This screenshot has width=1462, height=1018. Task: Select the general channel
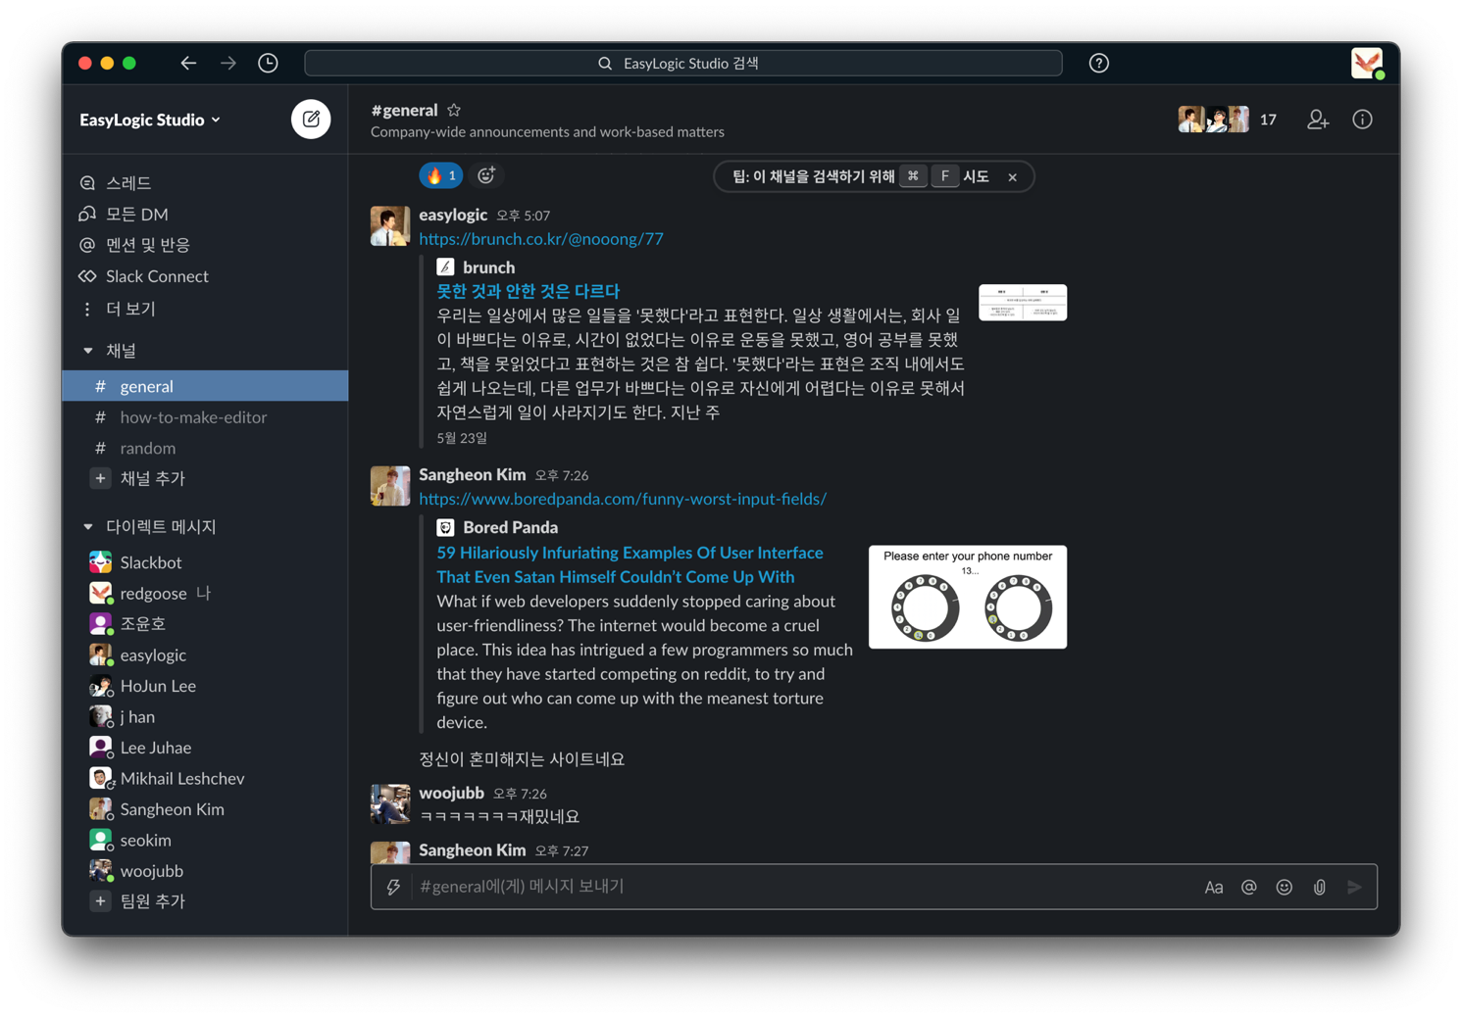click(205, 386)
